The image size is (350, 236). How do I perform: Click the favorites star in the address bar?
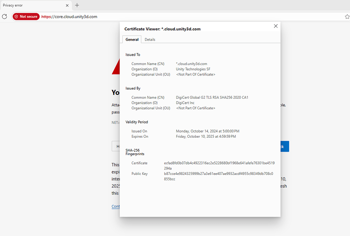(x=347, y=16)
